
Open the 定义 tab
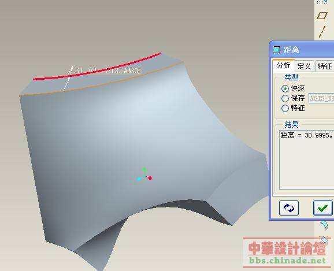click(304, 66)
